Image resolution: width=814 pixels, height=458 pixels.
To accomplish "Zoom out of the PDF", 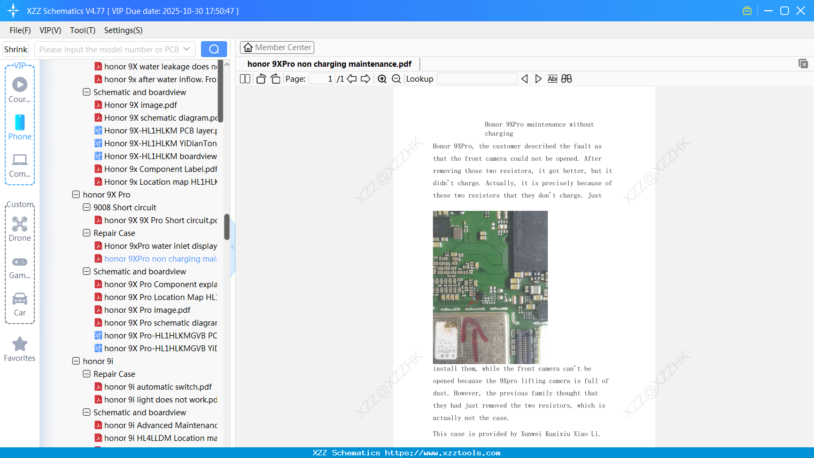I will [396, 79].
